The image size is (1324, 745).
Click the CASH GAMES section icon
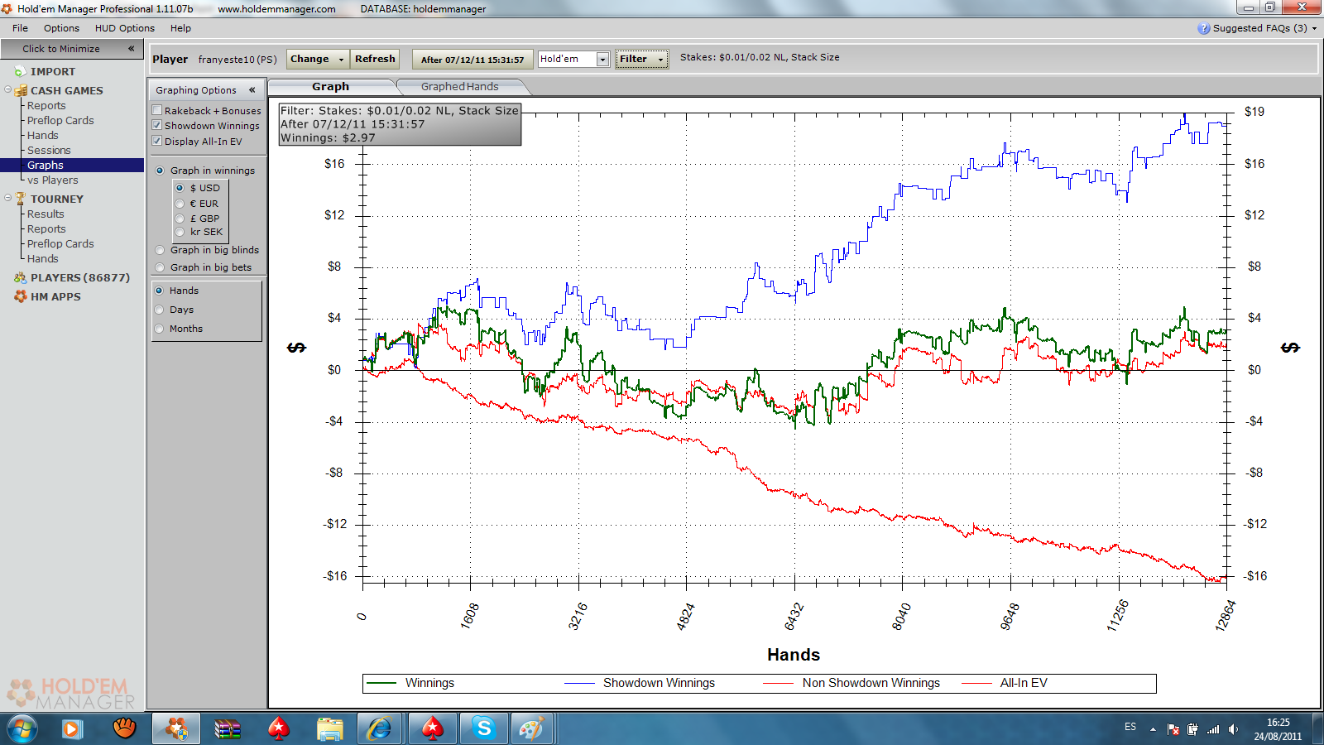click(21, 90)
